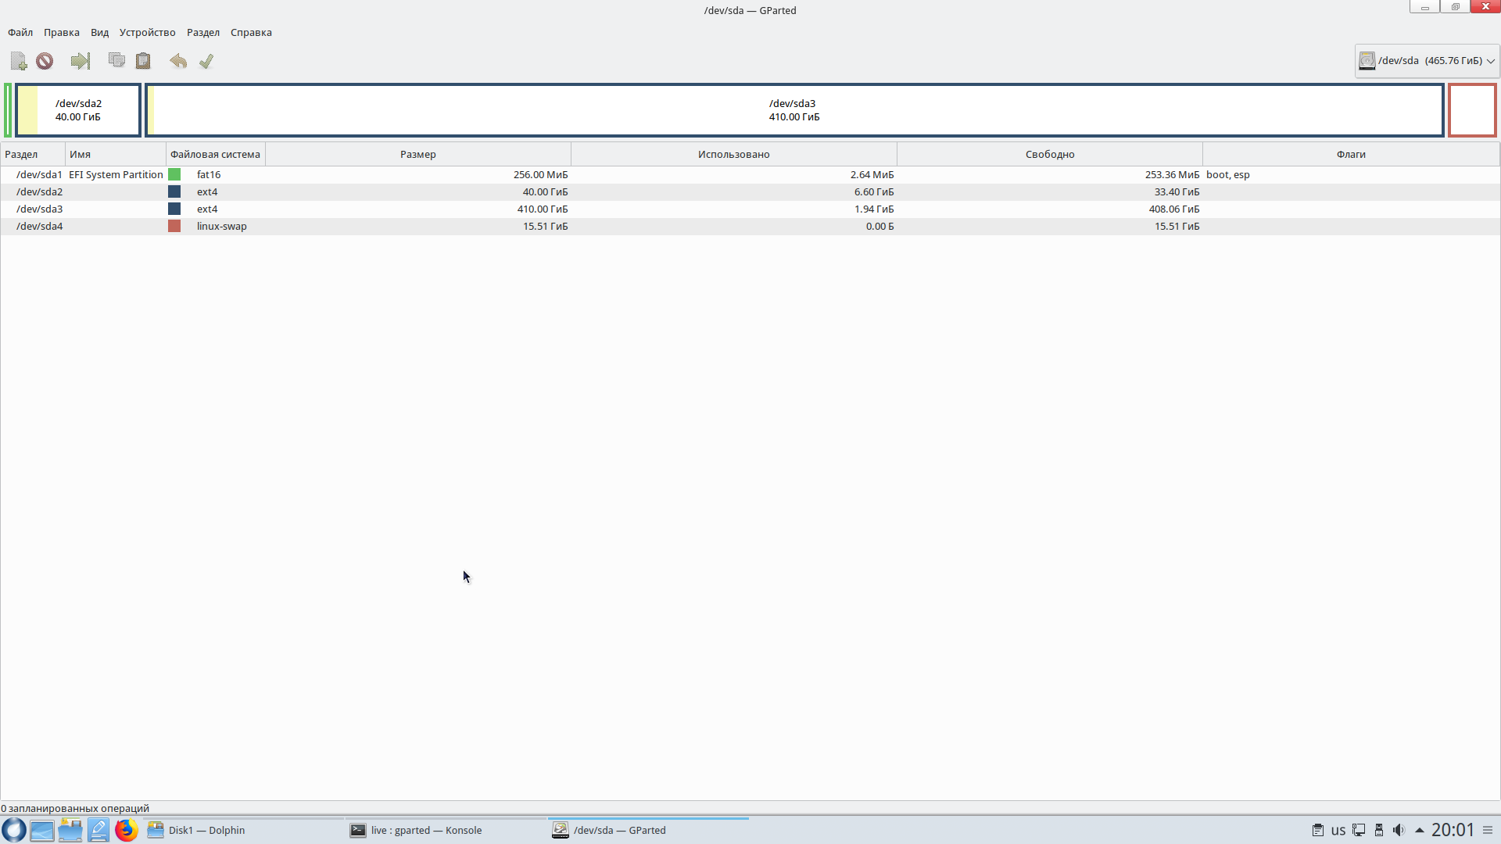Click the Paste partition clipboard icon
1501x844 pixels.
(143, 61)
